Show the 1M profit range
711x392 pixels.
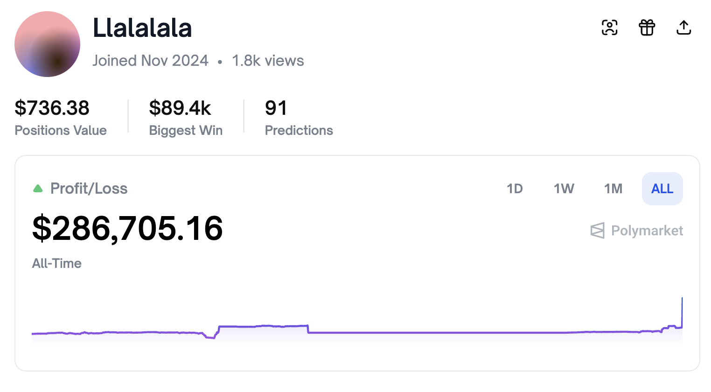(613, 189)
